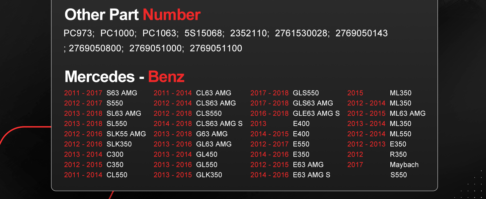Click the R350 model entry
This screenshot has height=199, width=486.
(398, 155)
